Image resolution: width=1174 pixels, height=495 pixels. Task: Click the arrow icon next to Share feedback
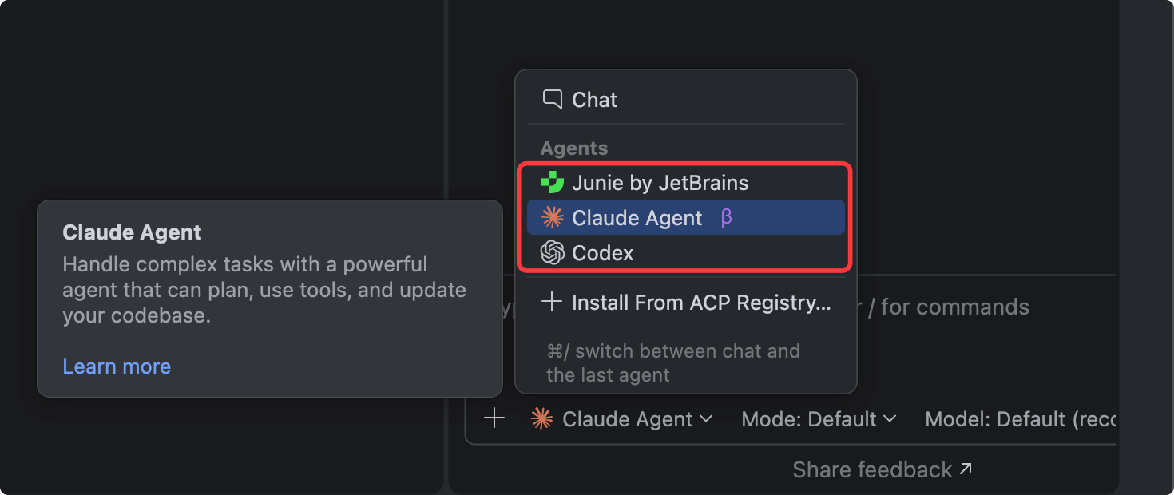(966, 469)
